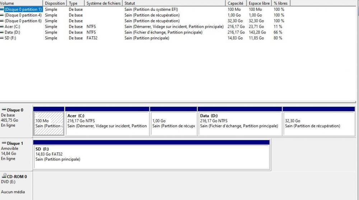Click the 14,83 Go capacity cell
Image resolution: width=359 pixels, height=200 pixels.
pyautogui.click(x=235, y=38)
